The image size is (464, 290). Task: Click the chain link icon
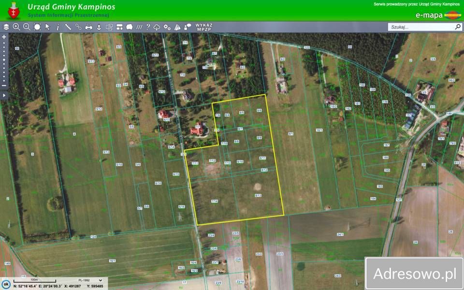[x=78, y=27]
